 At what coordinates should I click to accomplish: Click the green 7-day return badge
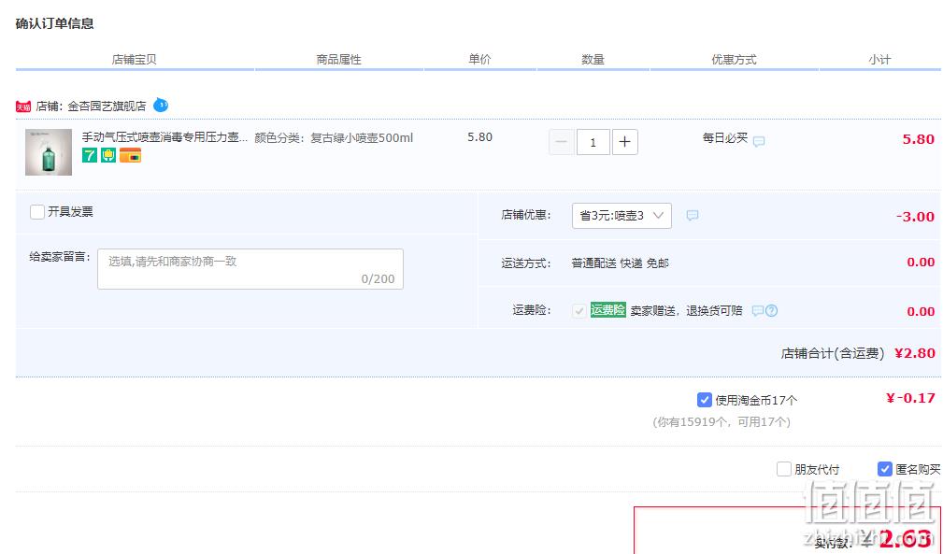(89, 155)
